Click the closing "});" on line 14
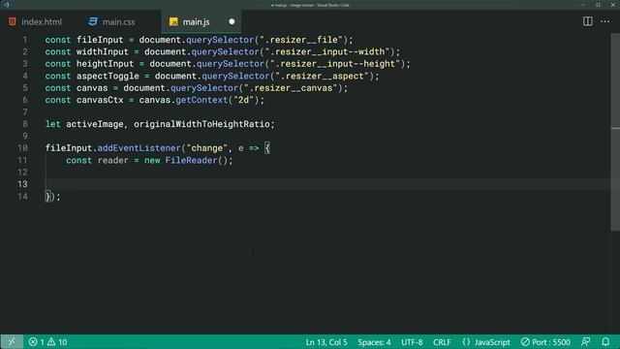Screen dimensions: 620x349 coord(53,196)
